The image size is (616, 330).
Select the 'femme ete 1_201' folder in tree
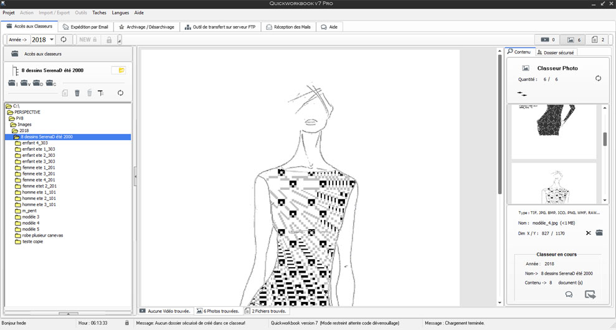click(x=39, y=167)
